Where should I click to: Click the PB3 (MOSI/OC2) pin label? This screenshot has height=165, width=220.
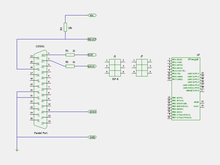pos(180,106)
